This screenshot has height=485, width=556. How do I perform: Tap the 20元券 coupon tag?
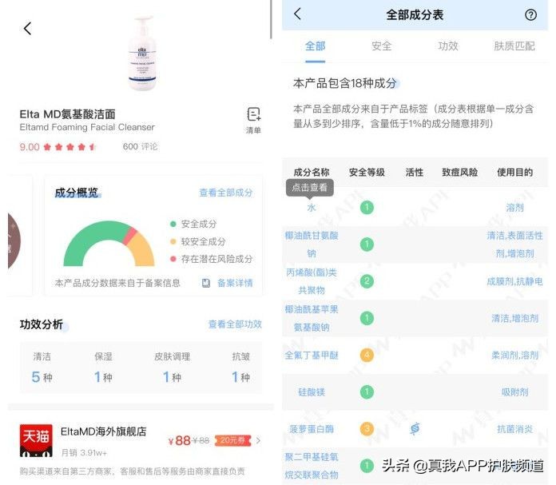click(232, 440)
